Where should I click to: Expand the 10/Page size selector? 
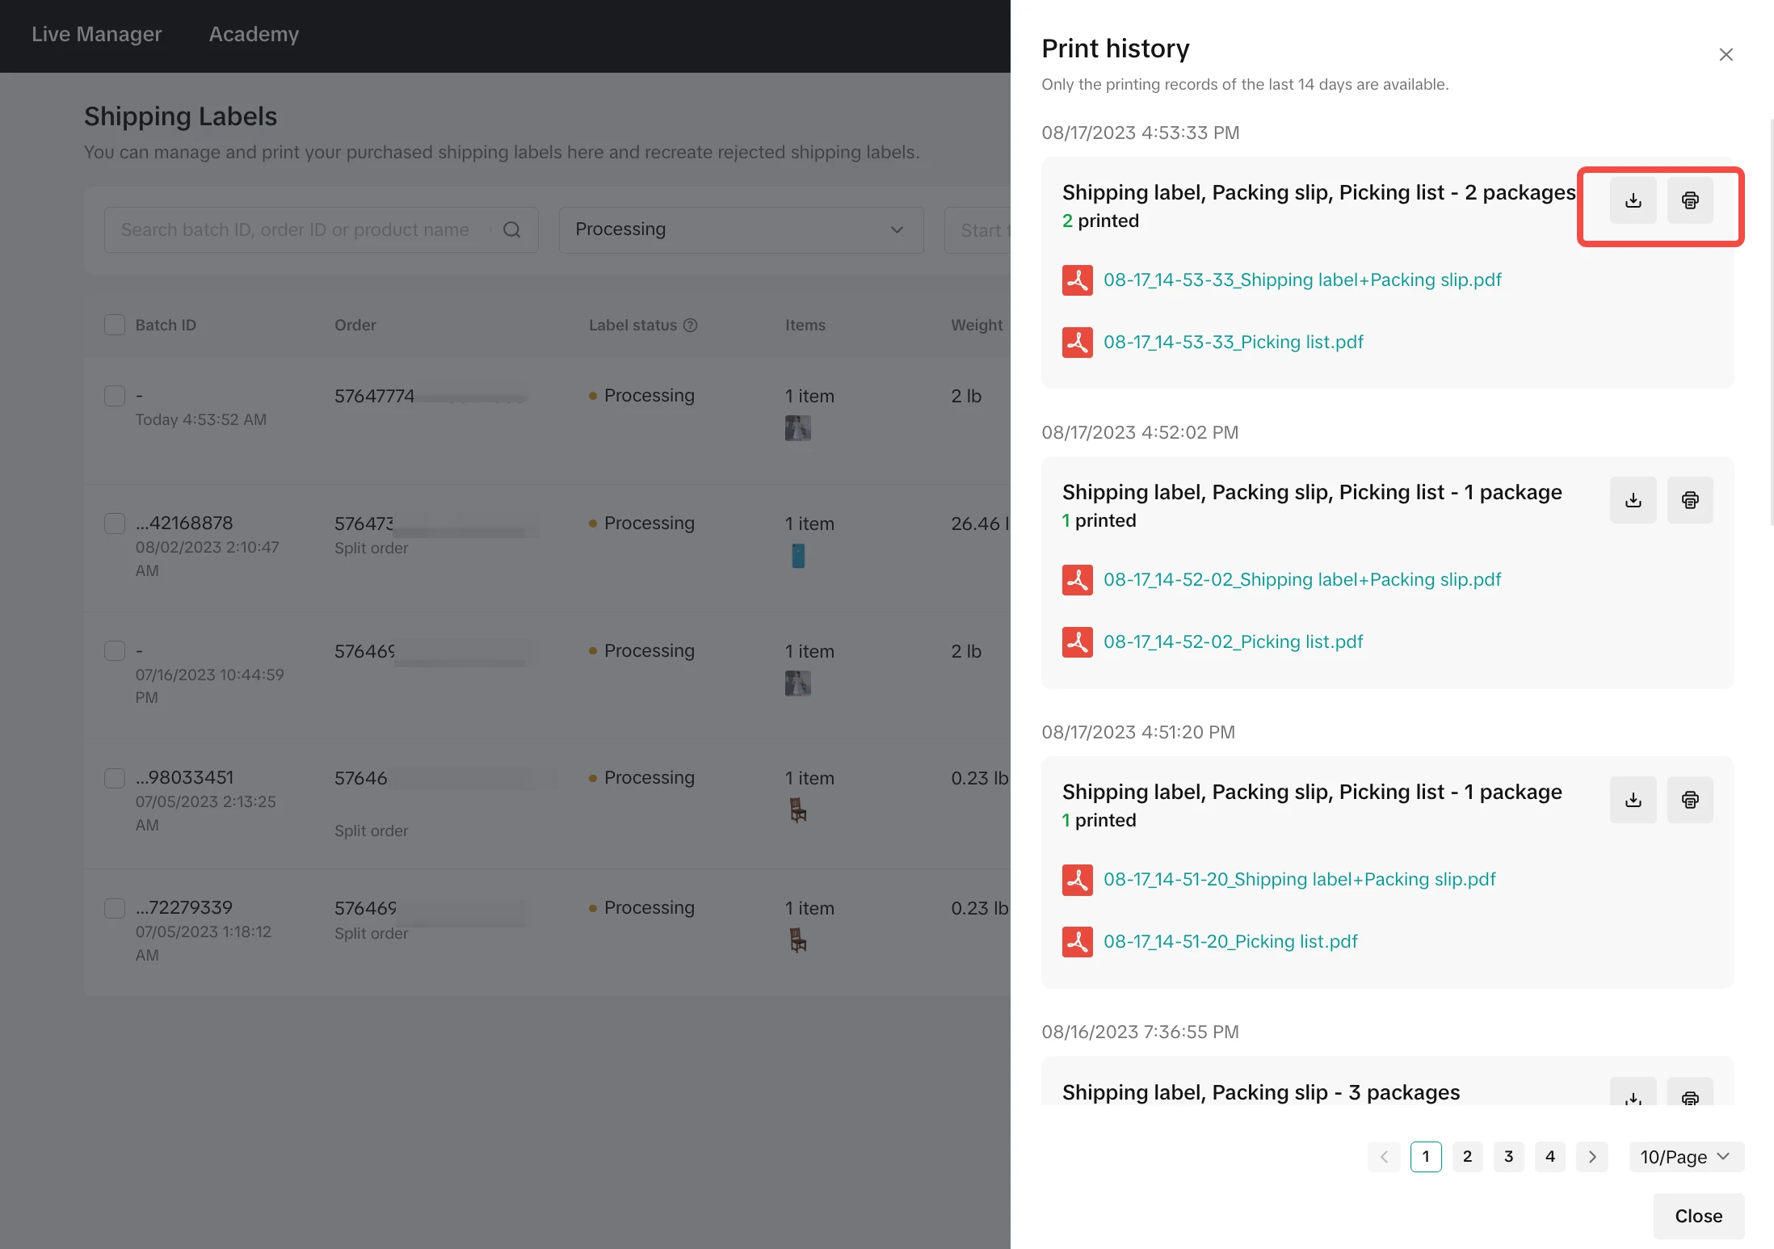1686,1157
